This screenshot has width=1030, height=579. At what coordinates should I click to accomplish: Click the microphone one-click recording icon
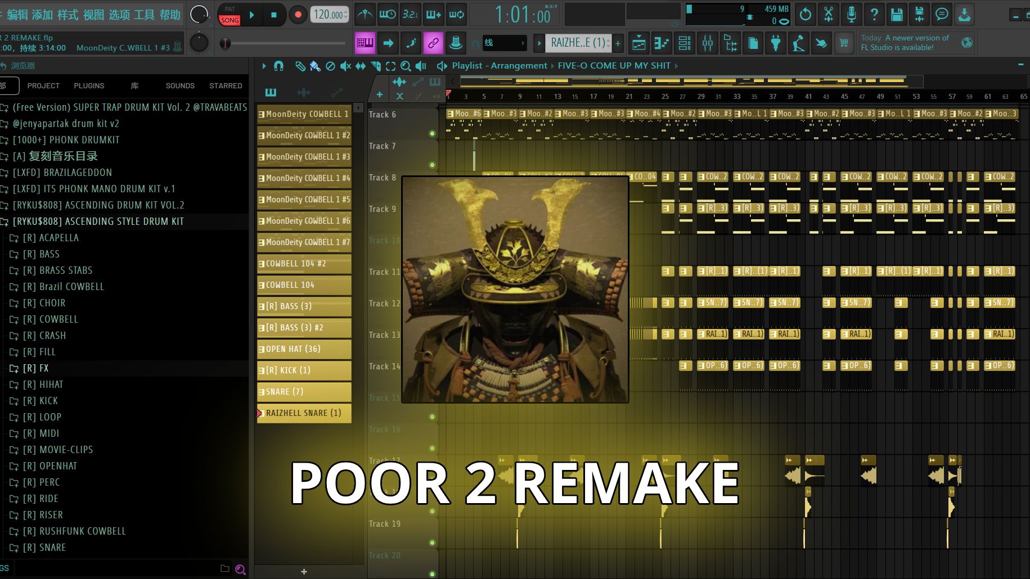[x=851, y=15]
